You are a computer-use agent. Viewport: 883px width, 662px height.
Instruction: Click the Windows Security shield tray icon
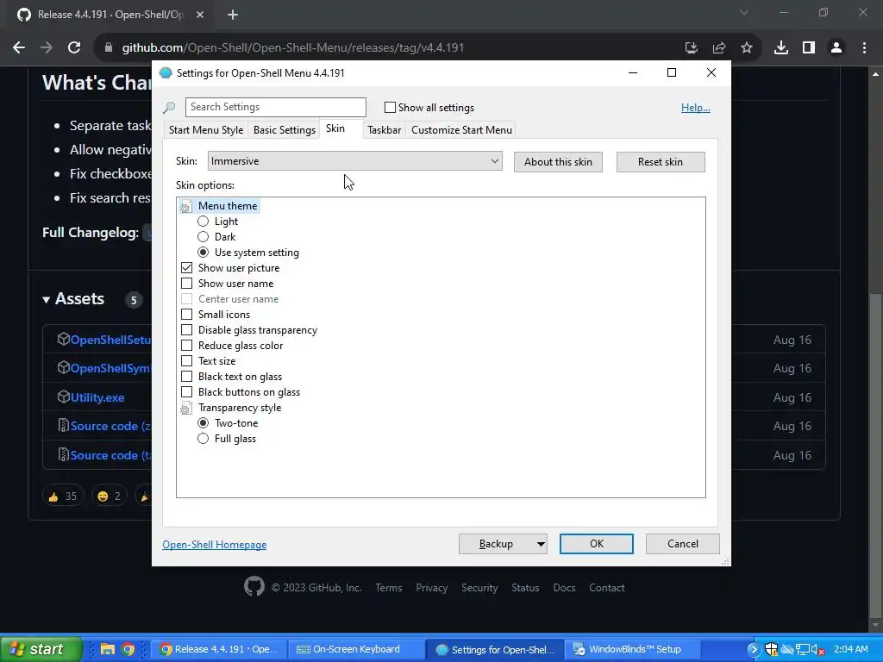(x=772, y=649)
